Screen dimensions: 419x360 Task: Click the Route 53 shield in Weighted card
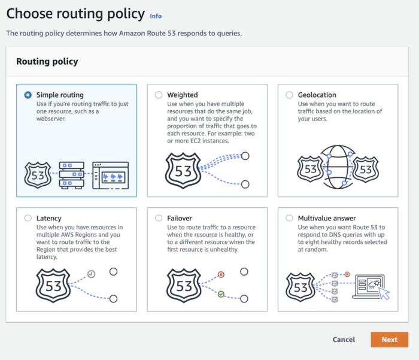[183, 171]
